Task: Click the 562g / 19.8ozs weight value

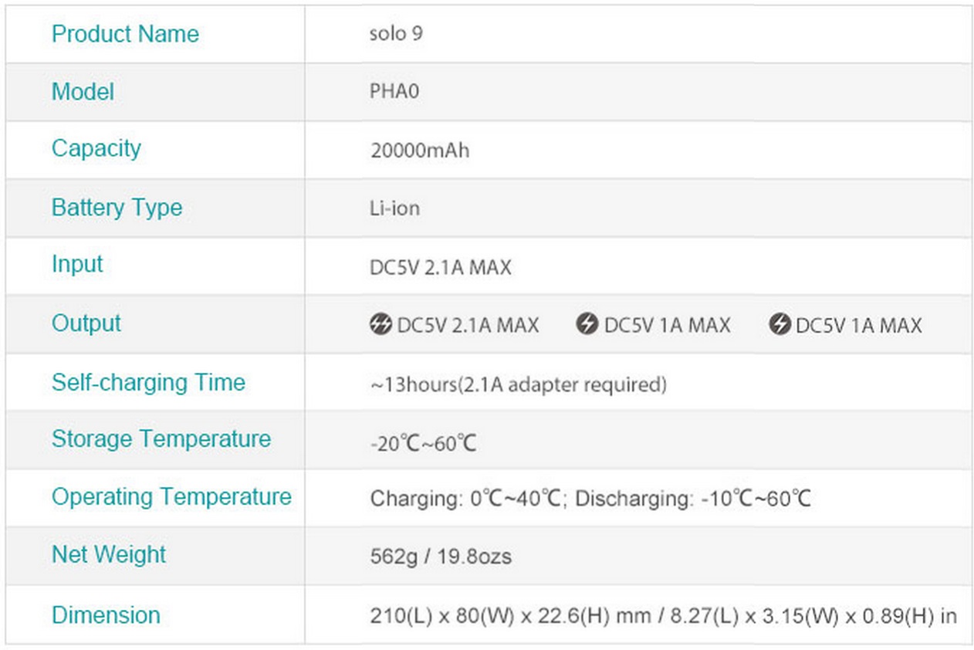Action: click(440, 556)
